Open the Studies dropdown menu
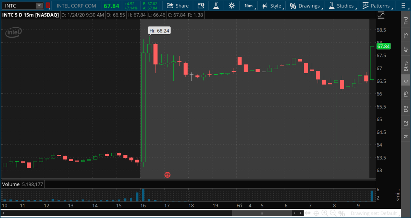The image size is (411, 218). pyautogui.click(x=342, y=5)
